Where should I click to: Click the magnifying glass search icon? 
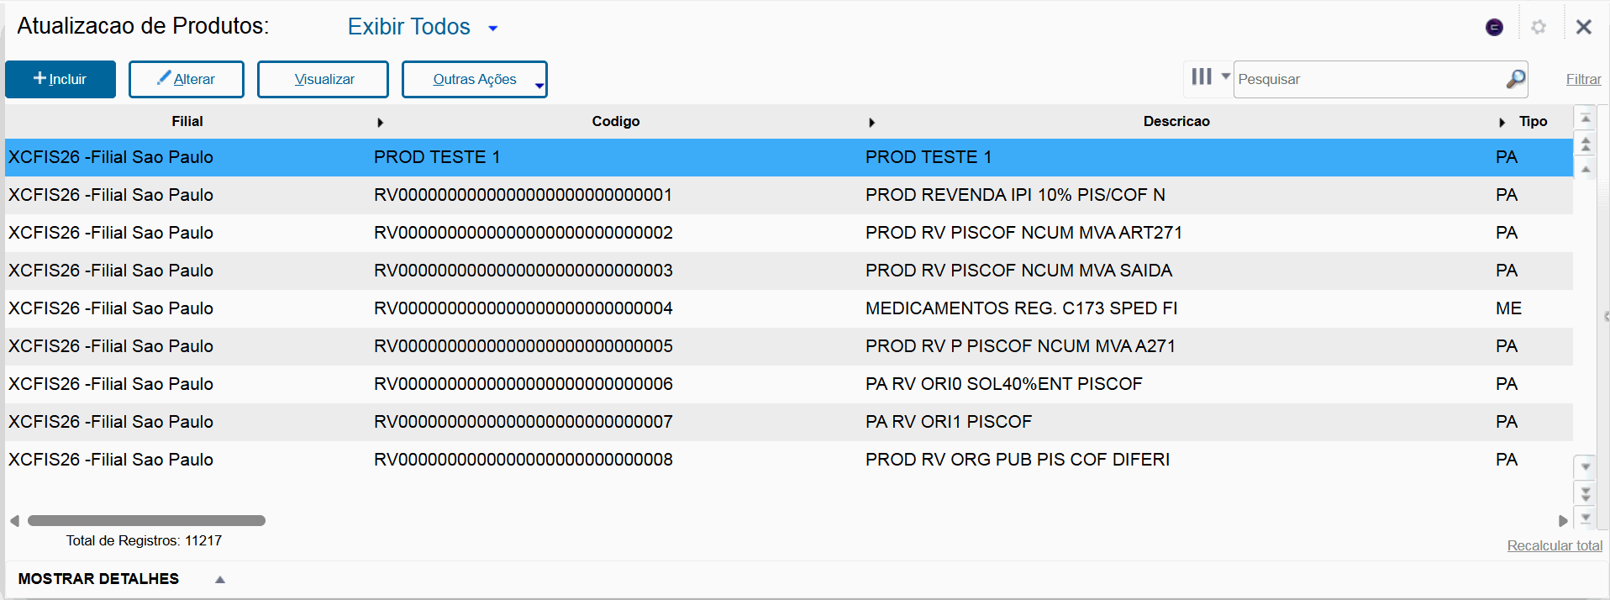click(1515, 79)
